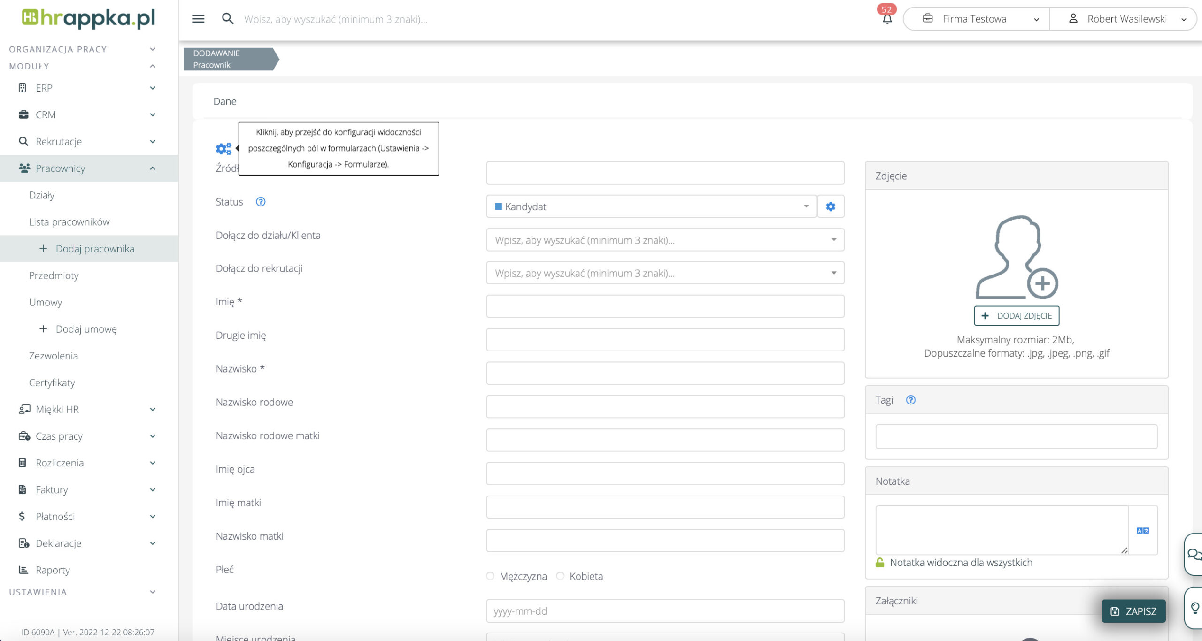The height and width of the screenshot is (641, 1202).
Task: Click the search magnifier icon
Action: pyautogui.click(x=228, y=19)
